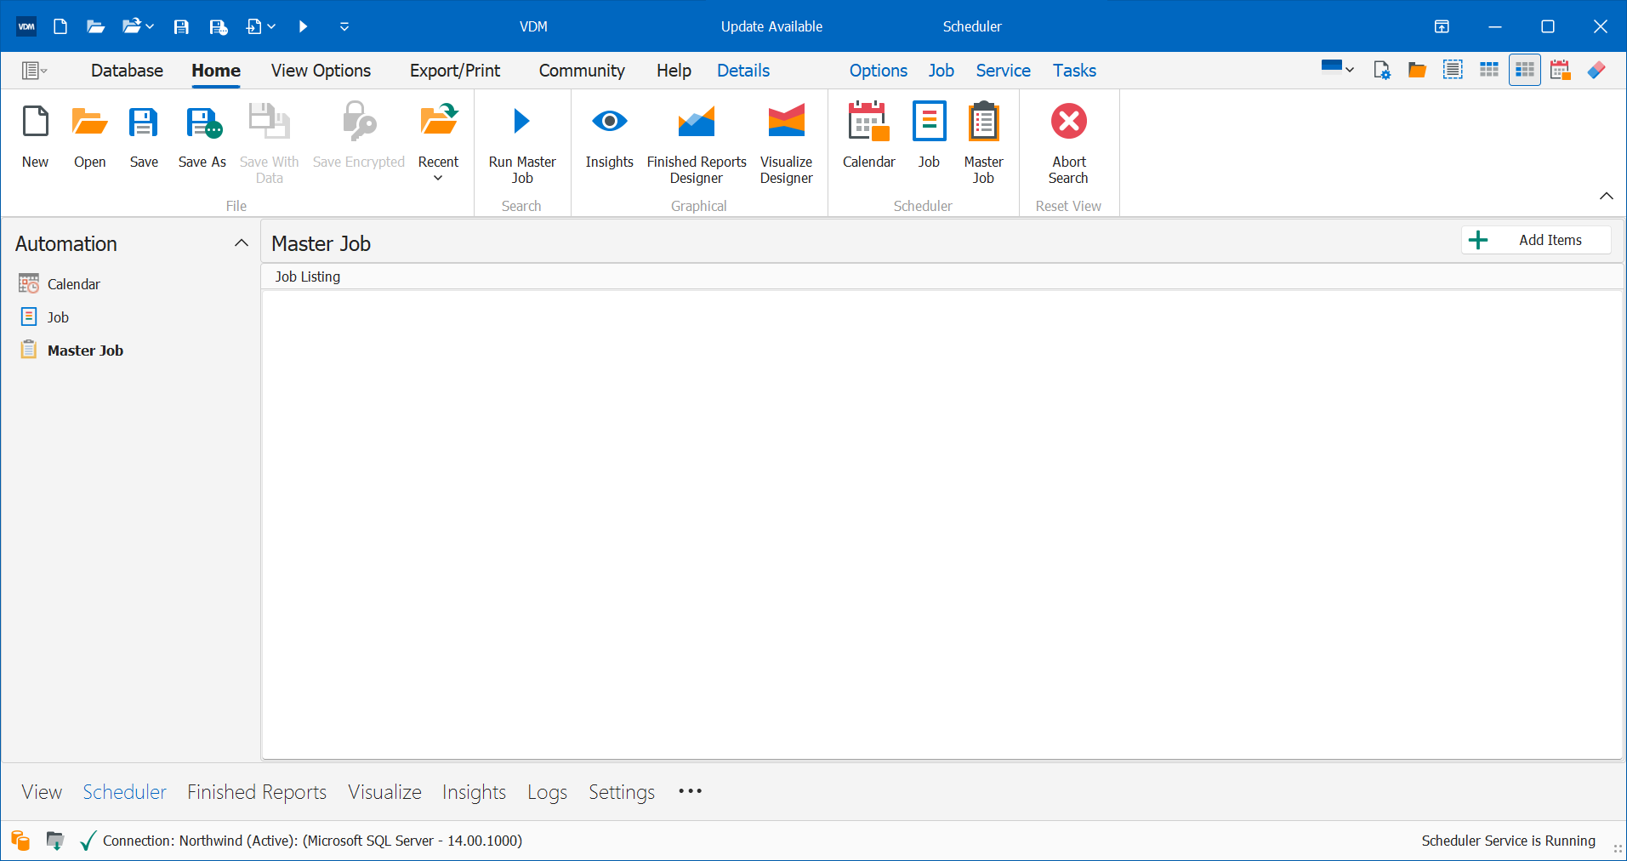Show more navigation options ellipsis
The image size is (1627, 861).
click(x=690, y=791)
